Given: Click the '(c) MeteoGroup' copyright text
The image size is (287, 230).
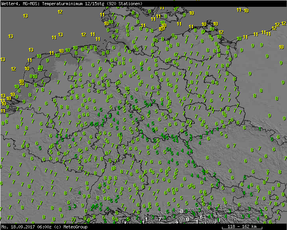Looking at the screenshot, I should point(71,227).
